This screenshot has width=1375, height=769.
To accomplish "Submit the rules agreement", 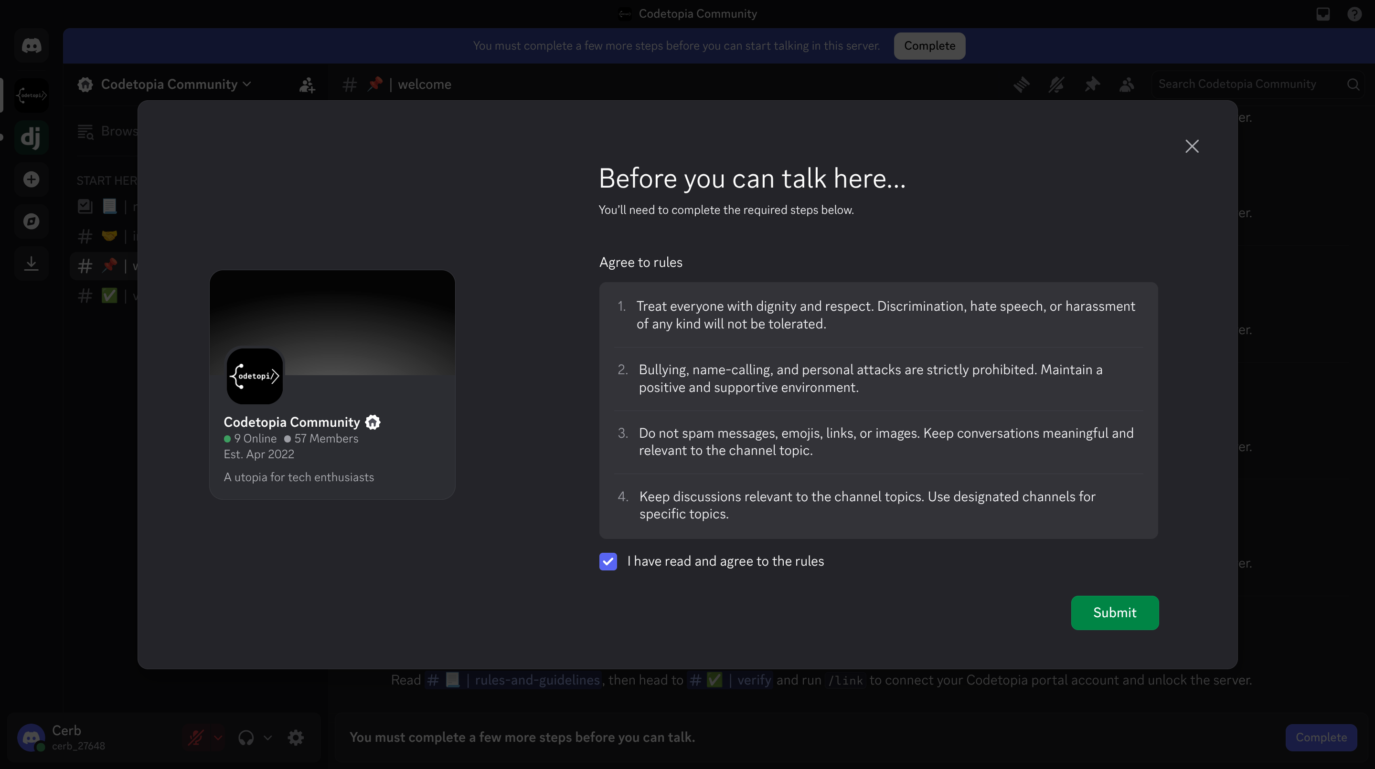I will tap(1115, 612).
